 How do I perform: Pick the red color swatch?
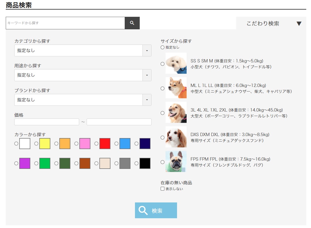tap(105, 144)
